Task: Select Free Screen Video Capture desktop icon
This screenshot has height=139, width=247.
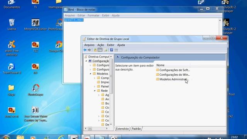Action: tap(36, 114)
